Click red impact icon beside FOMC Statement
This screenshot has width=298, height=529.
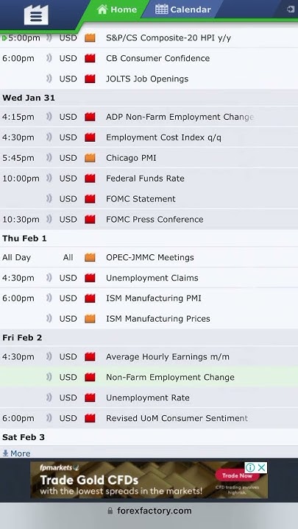pyautogui.click(x=90, y=199)
